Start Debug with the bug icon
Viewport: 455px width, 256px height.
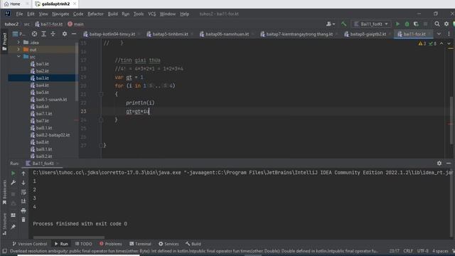[x=407, y=23]
